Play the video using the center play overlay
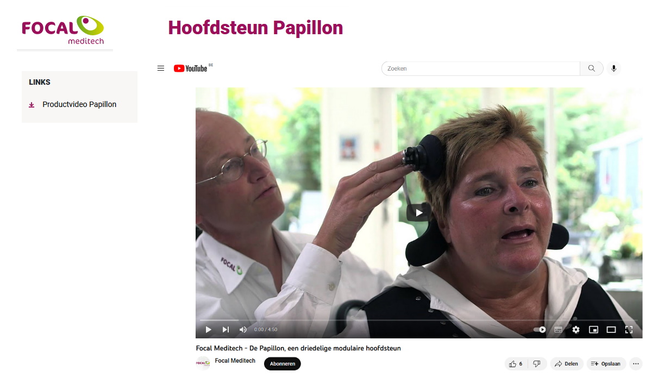Screen dimensions: 658x384 (419, 212)
